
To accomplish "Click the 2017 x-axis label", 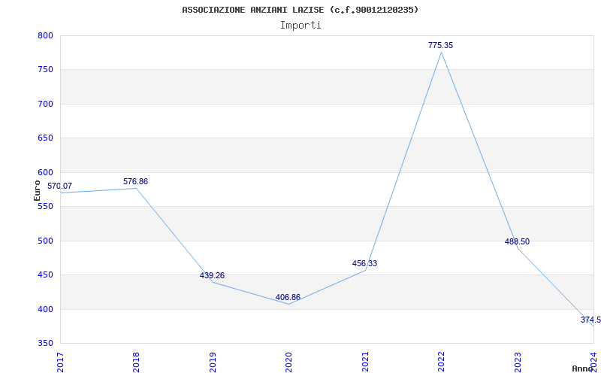I will coord(61,362).
